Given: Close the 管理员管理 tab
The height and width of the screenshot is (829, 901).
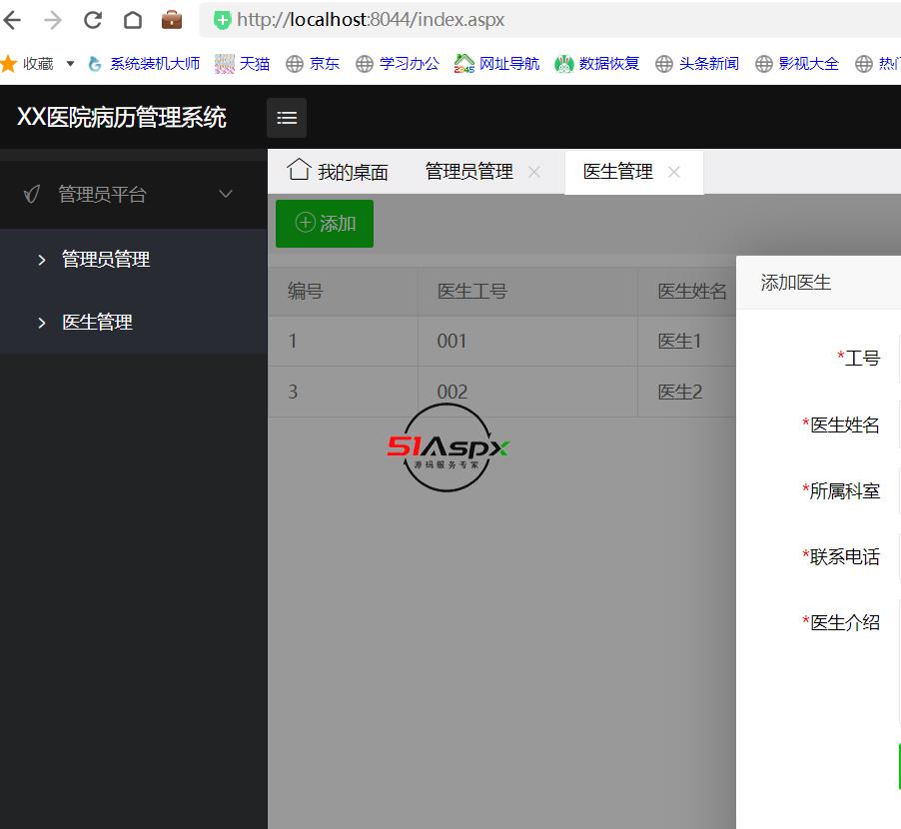Looking at the screenshot, I should (x=534, y=172).
